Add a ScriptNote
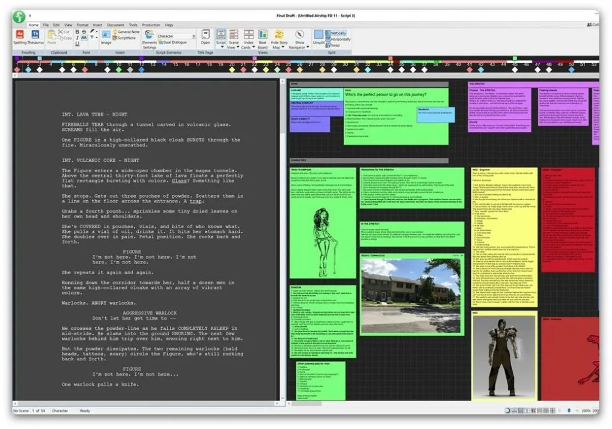The height and width of the screenshot is (429, 612). coord(124,38)
